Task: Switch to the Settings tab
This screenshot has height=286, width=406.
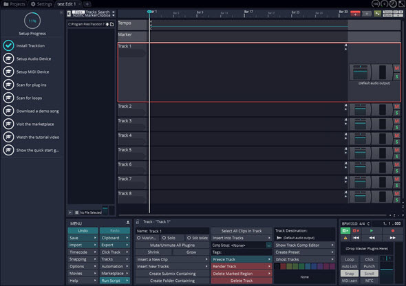Action: (x=41, y=4)
